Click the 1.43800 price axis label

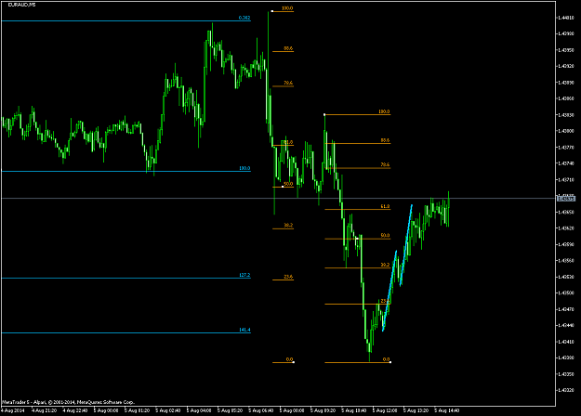[x=566, y=131]
